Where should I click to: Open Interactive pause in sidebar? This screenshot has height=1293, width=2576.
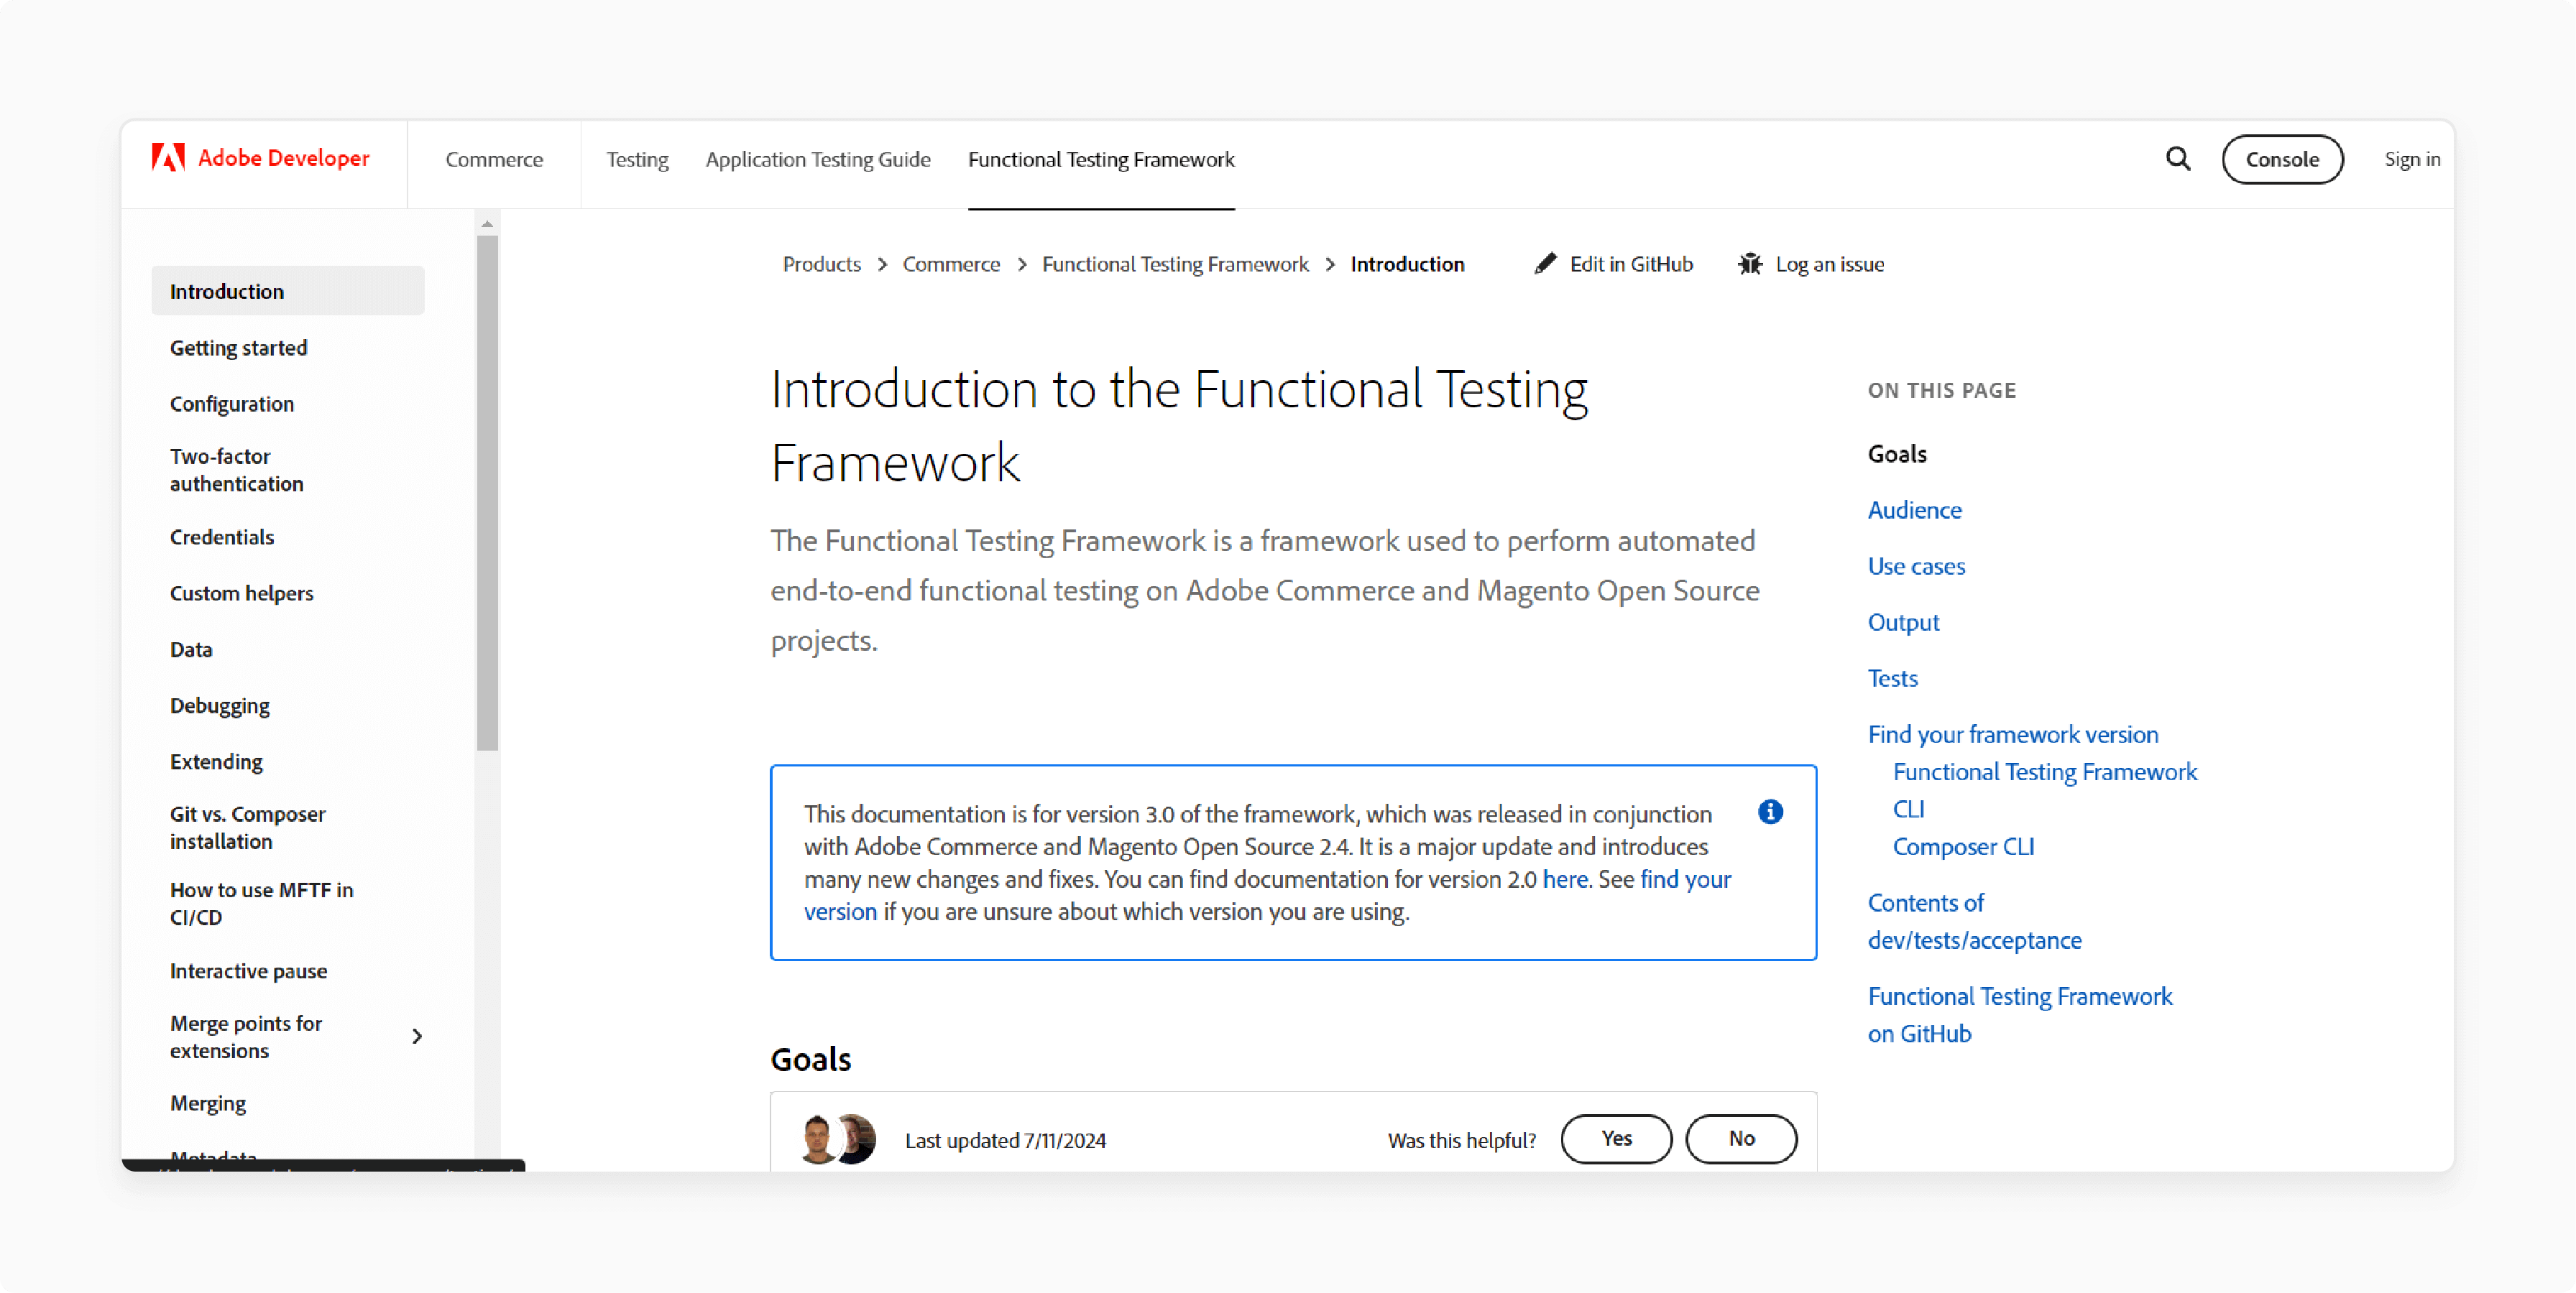[248, 971]
